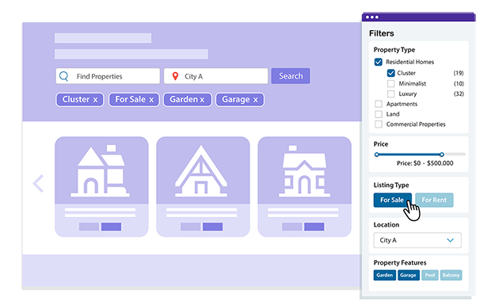Select the Commercial Properties checkbox
This screenshot has width=499, height=305.
coord(379,124)
